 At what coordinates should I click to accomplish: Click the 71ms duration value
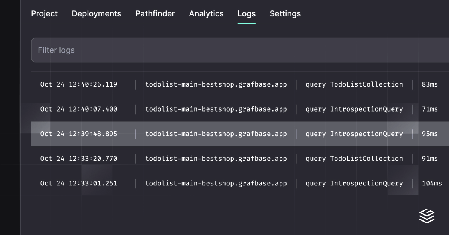pyautogui.click(x=430, y=109)
